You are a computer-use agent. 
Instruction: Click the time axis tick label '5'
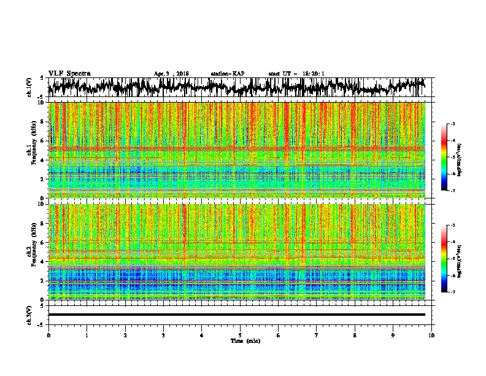click(240, 335)
